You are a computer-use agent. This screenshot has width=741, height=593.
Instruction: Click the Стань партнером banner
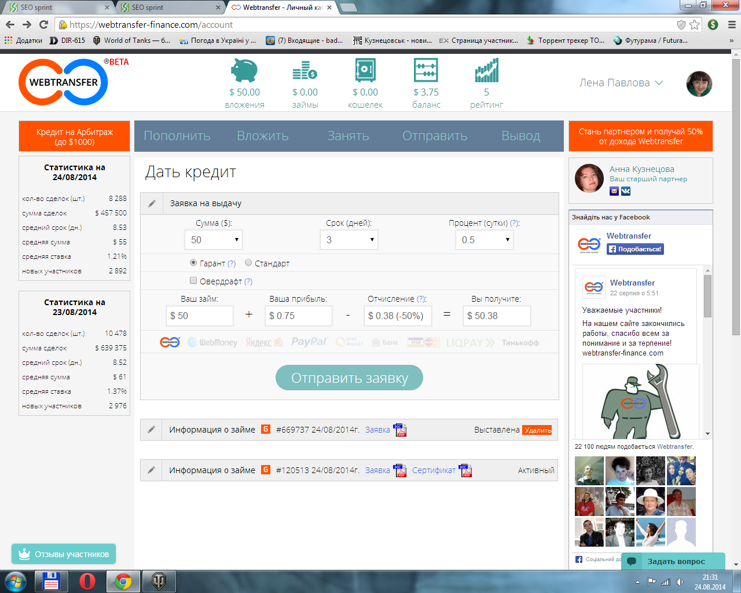(641, 137)
